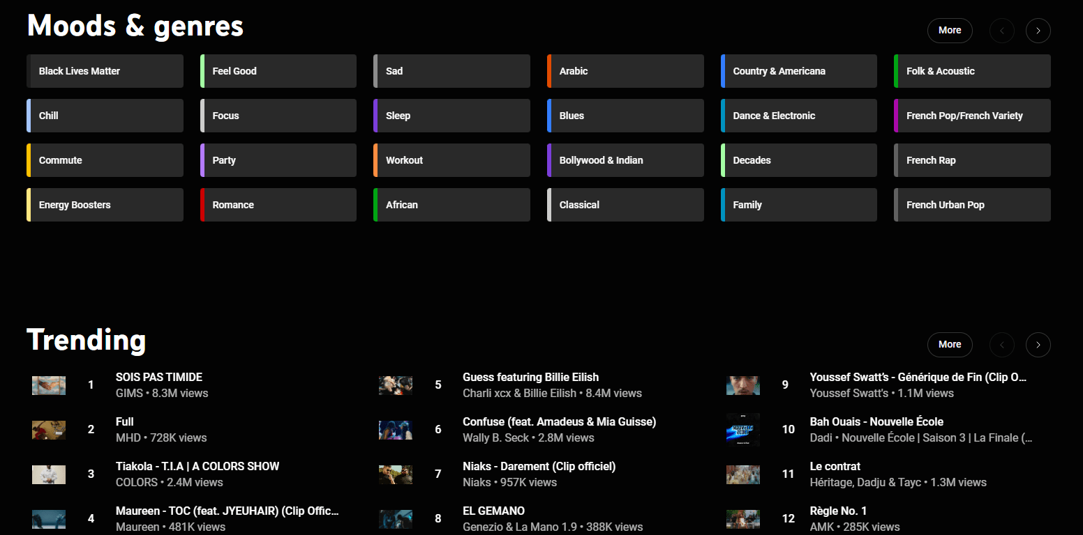Browse the French Rap genre
The height and width of the screenshot is (535, 1083).
click(971, 160)
